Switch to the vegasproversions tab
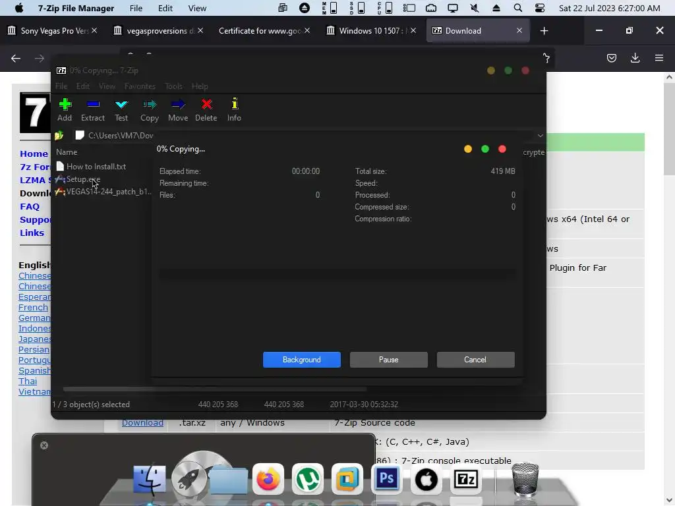This screenshot has height=506, width=675. (158, 30)
